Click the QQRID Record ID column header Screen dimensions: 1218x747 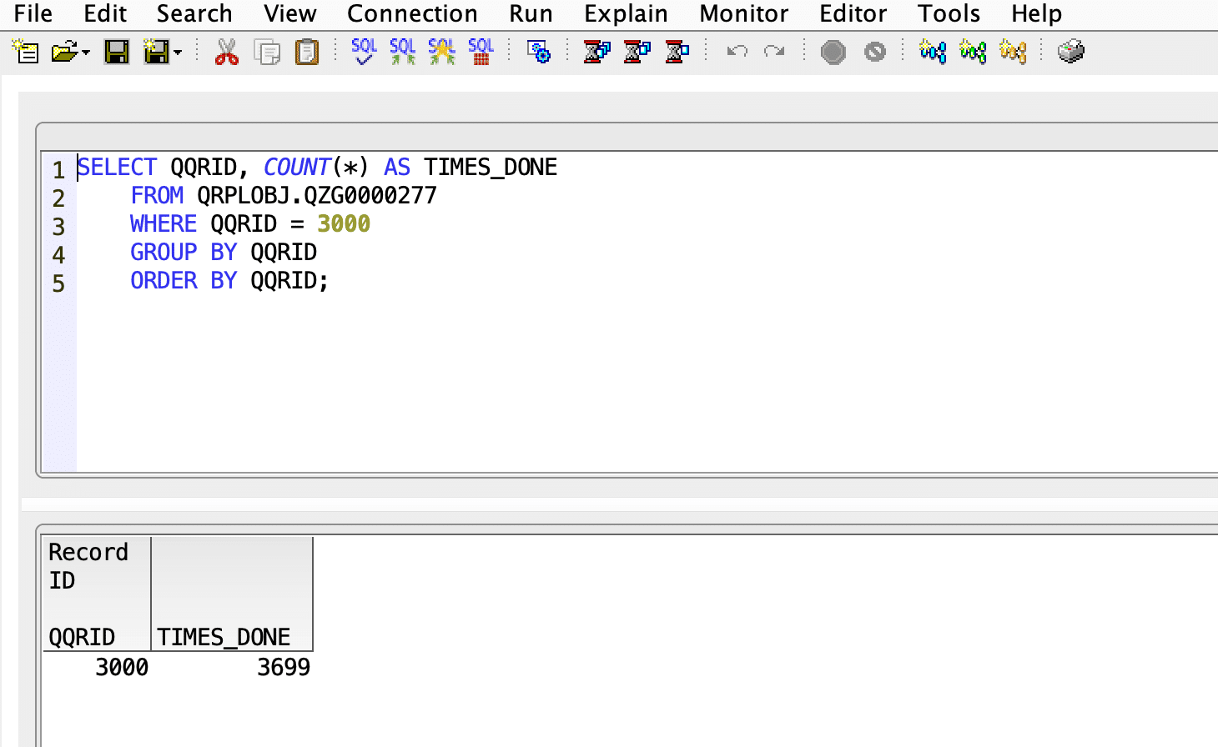(x=96, y=594)
